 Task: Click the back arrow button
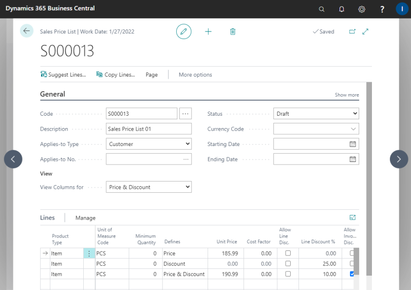[x=27, y=31]
